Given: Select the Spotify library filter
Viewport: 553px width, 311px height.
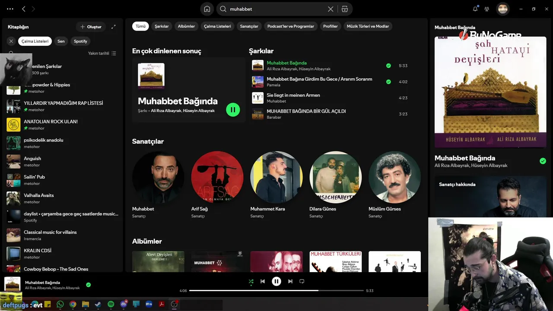Looking at the screenshot, I should tap(80, 41).
